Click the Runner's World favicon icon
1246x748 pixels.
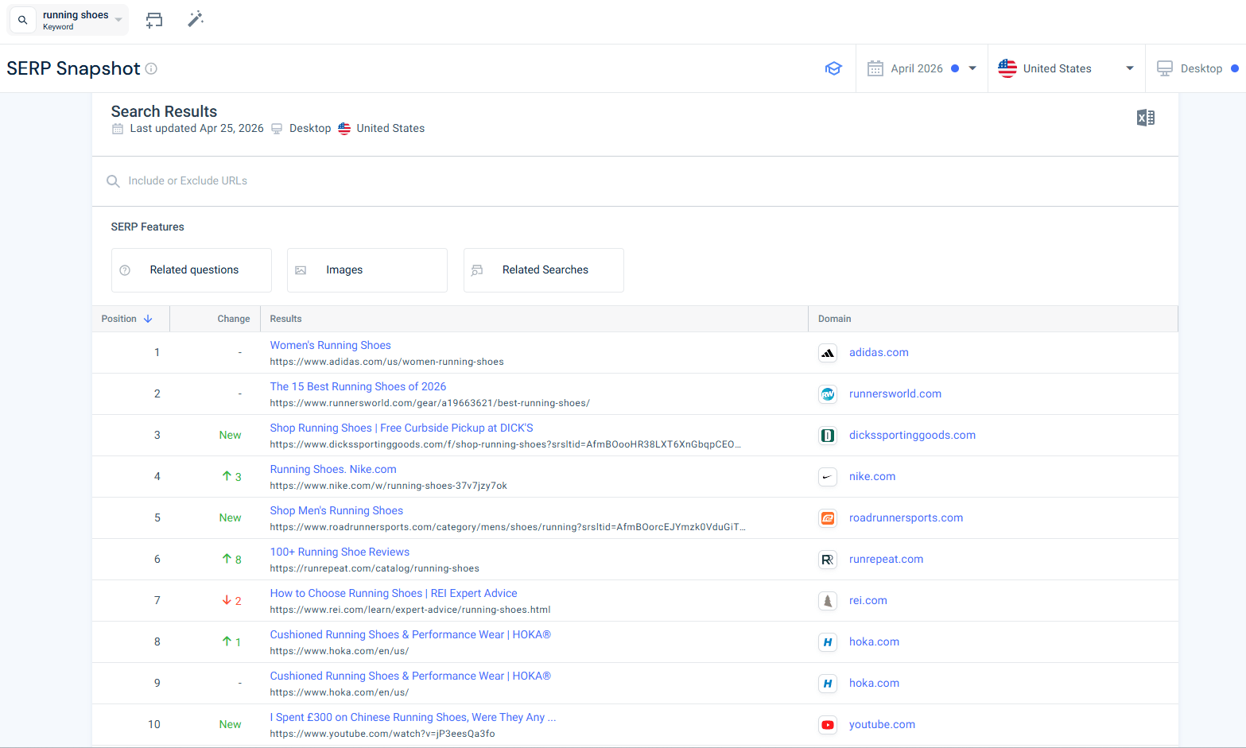point(828,394)
